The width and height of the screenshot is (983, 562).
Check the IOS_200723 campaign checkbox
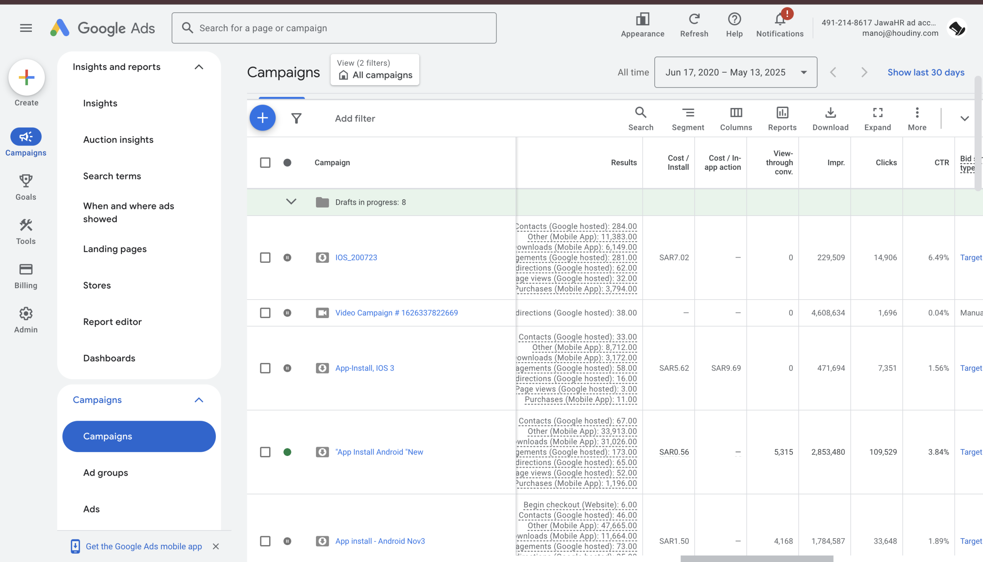click(265, 257)
